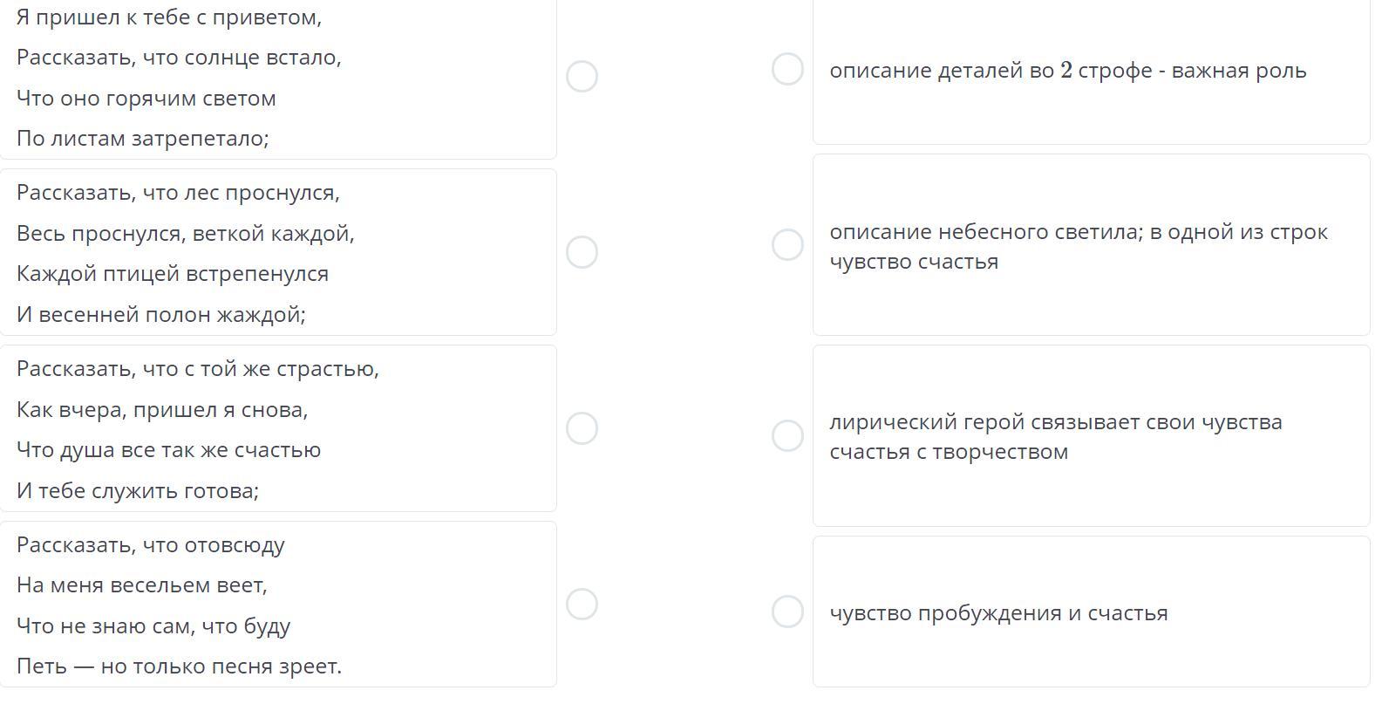
Task: Click the line 'Петь — но только песня зреет.'
Action: (179, 666)
